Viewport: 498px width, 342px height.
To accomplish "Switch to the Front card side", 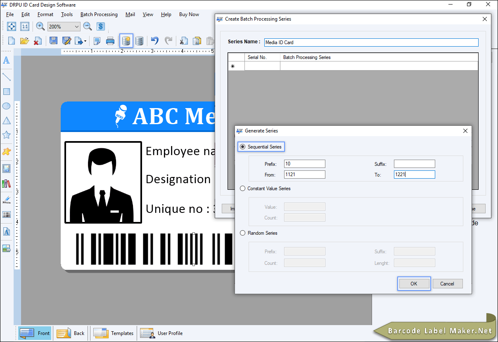I will 35,333.
